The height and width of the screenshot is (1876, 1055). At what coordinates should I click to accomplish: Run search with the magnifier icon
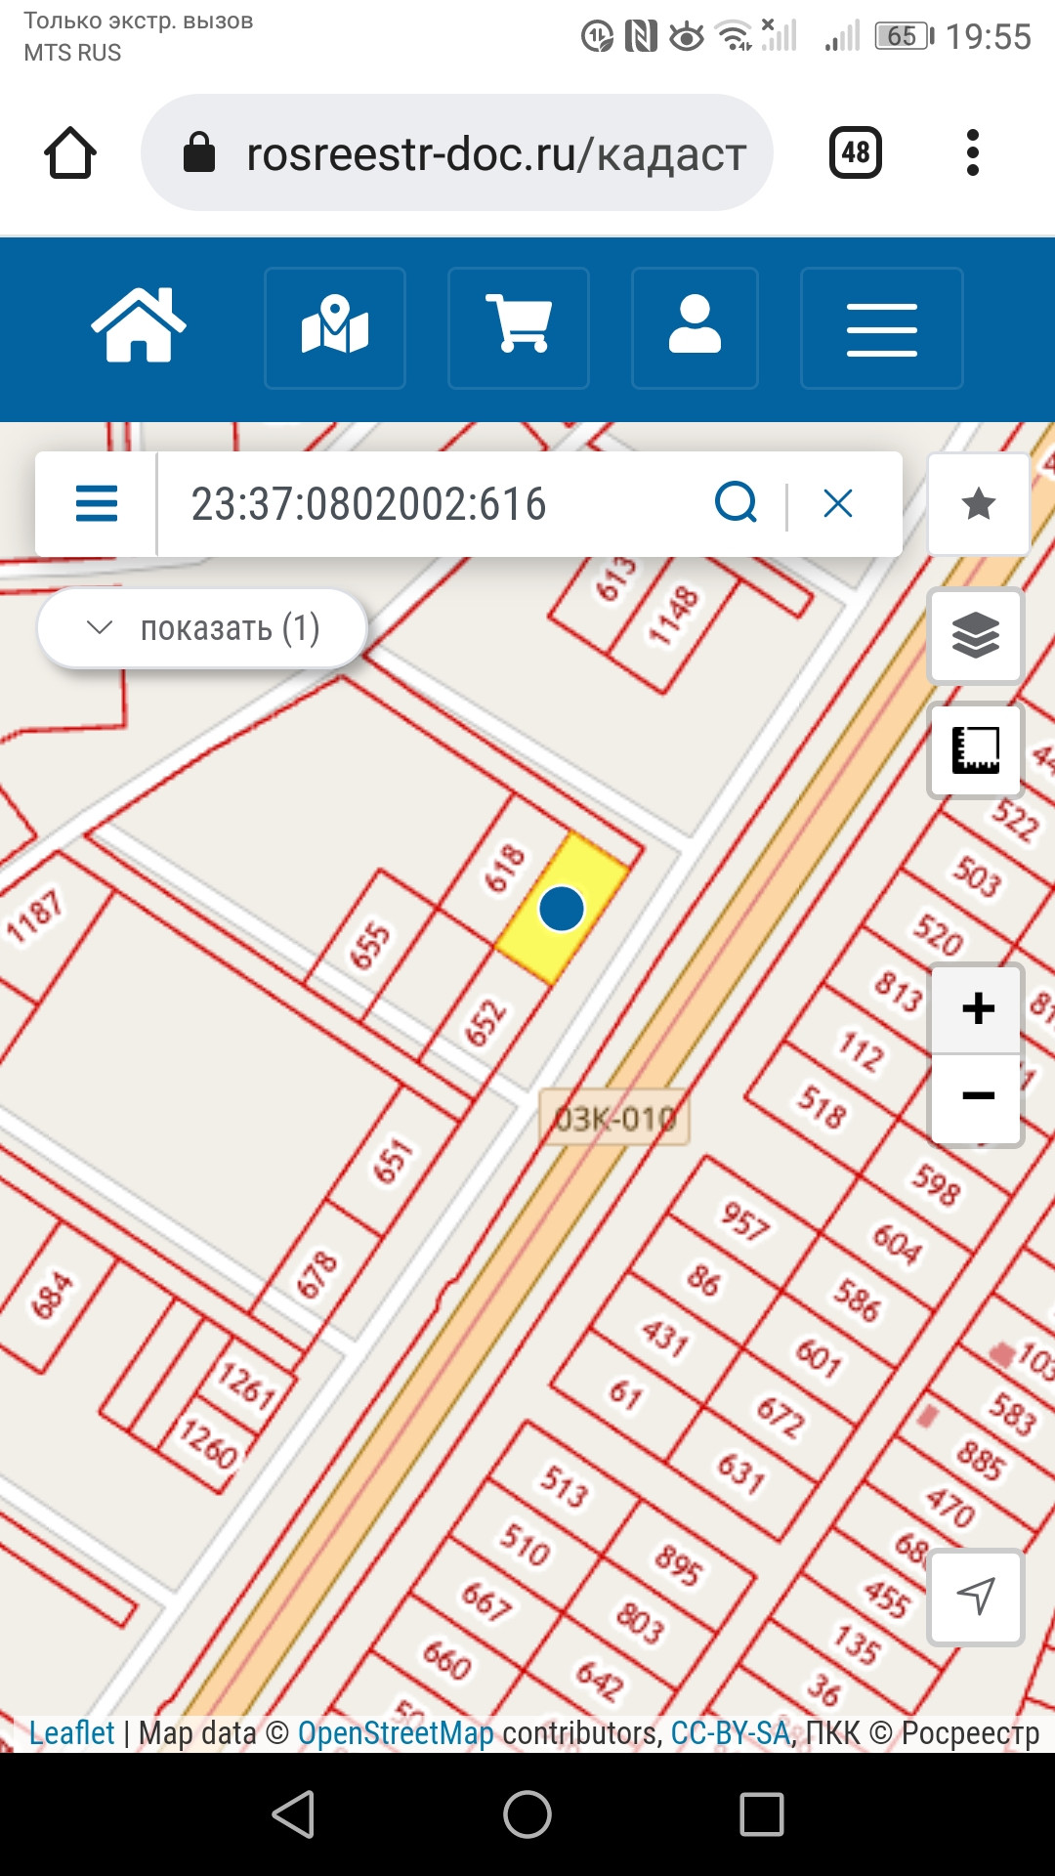(x=736, y=504)
